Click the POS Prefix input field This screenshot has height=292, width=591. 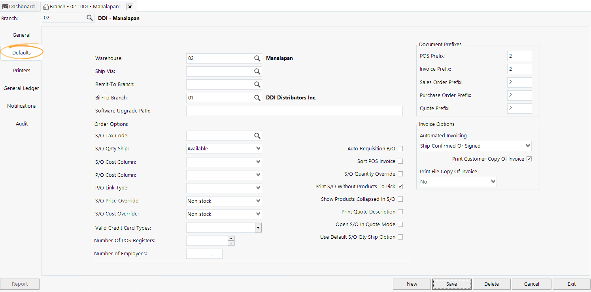[x=519, y=56]
